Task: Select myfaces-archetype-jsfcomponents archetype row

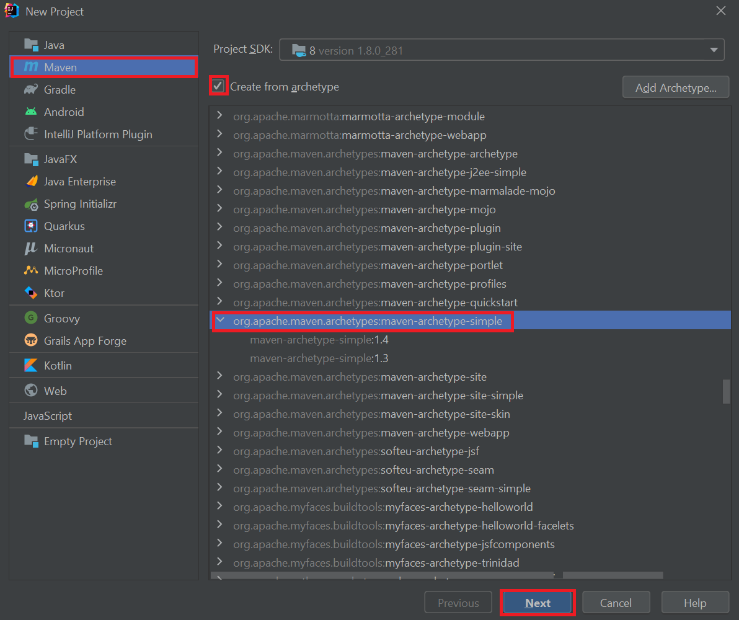Action: point(471,544)
